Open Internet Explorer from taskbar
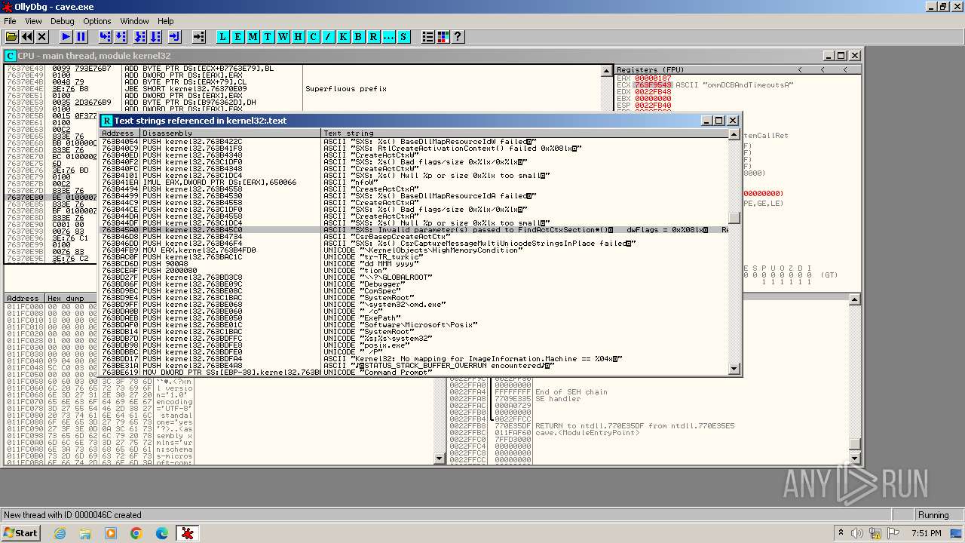965x543 pixels. point(60,533)
